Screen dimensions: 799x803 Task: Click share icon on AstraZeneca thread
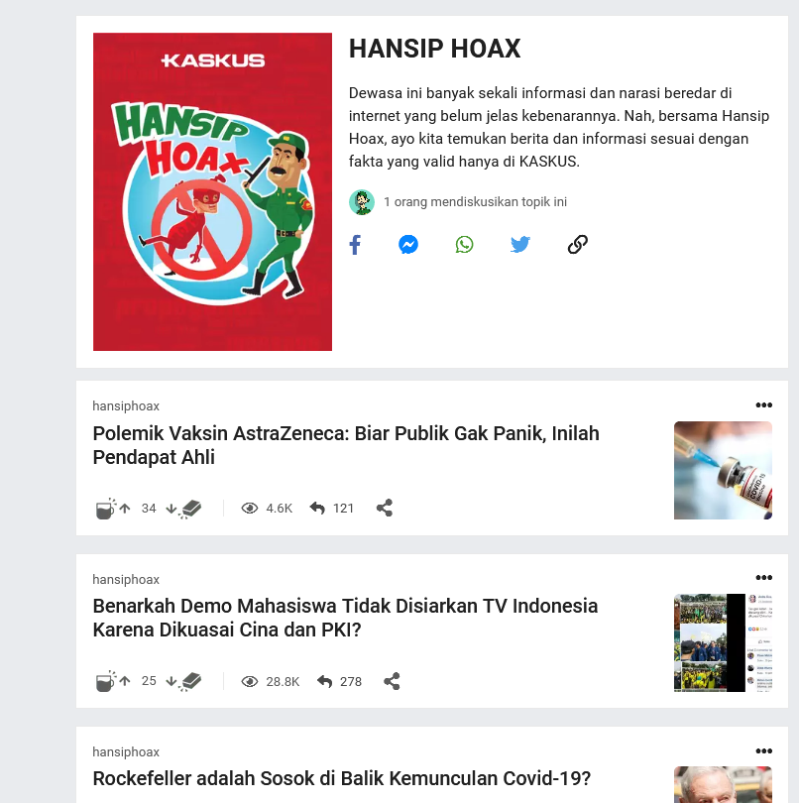click(385, 508)
